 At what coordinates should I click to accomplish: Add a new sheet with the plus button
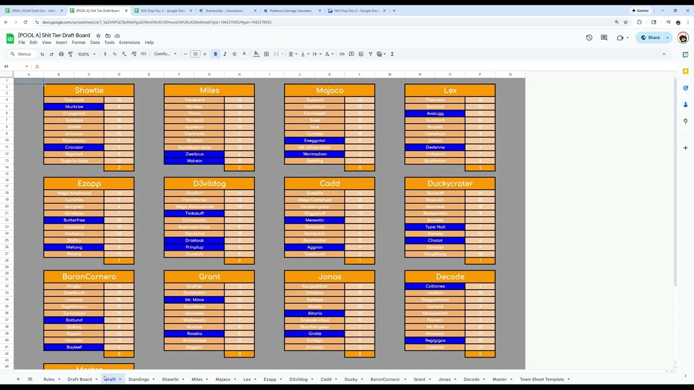[x=18, y=379]
